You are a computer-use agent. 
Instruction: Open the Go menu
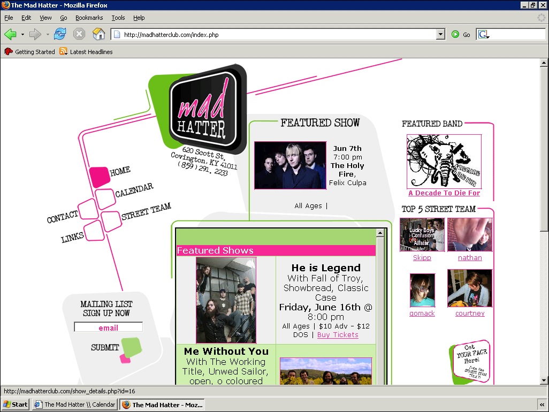point(63,18)
